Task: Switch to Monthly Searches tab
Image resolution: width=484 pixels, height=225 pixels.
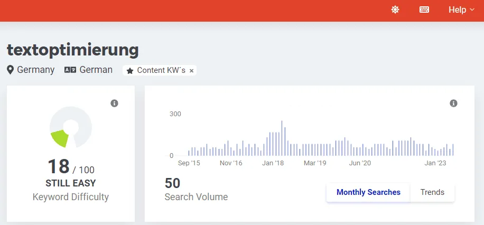Action: tap(368, 192)
